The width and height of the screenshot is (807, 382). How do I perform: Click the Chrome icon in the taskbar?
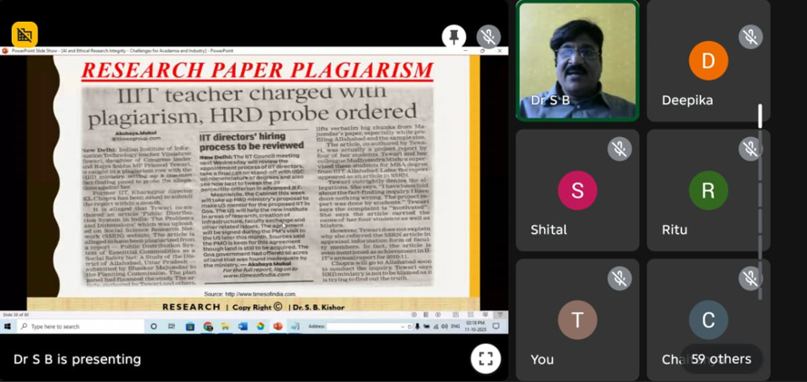208,326
